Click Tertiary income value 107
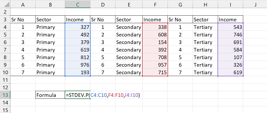Screen dimensions: 267x113 point(230,57)
